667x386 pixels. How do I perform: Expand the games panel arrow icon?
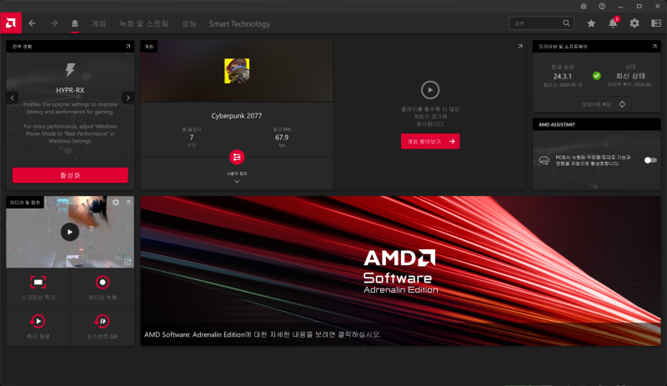pyautogui.click(x=519, y=47)
